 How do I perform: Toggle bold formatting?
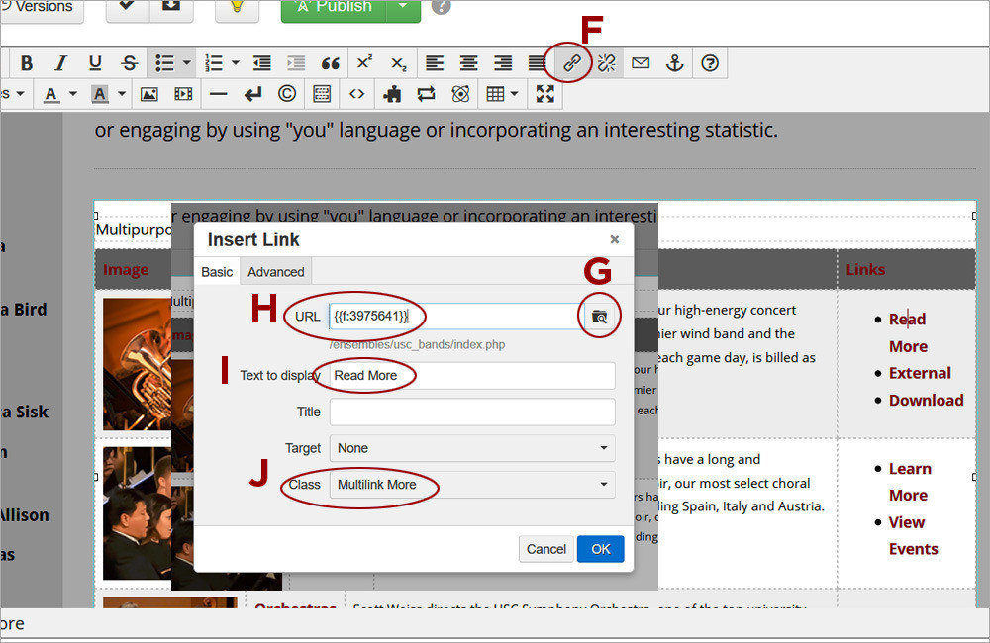click(x=27, y=63)
